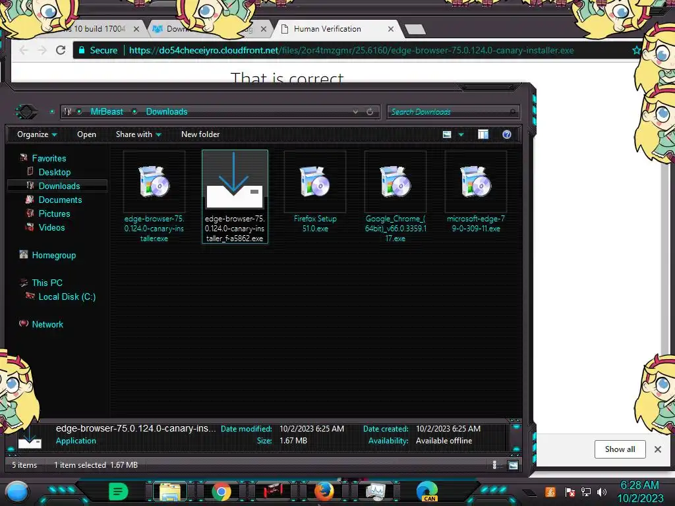Select the microsoft-edge-79-0-309-11.exe file
Screen dimensions: 675x506
476,192
